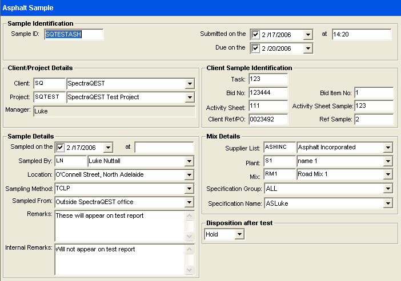Toggle the Due on date checkbox
The height and width of the screenshot is (281, 401).
coord(255,49)
